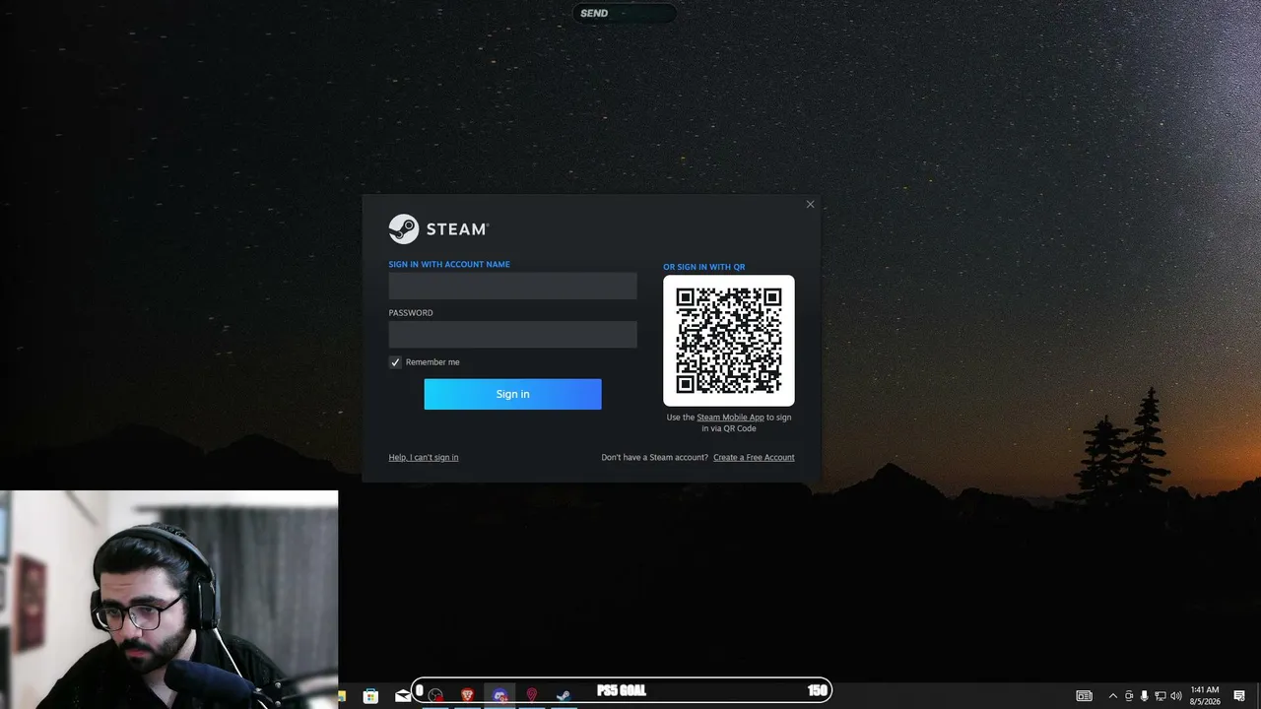Click the "OR SIGN IN WITH QR" label
1261x709 pixels.
tap(703, 267)
